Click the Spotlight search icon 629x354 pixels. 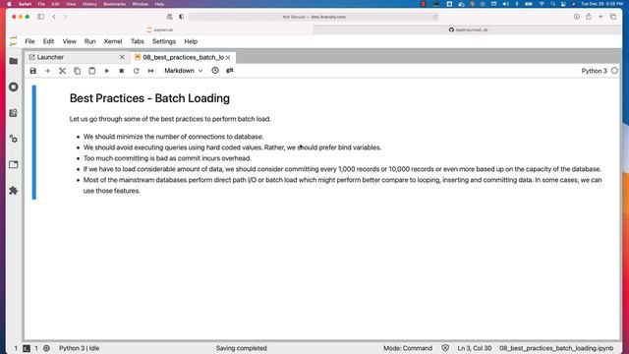(x=552, y=4)
